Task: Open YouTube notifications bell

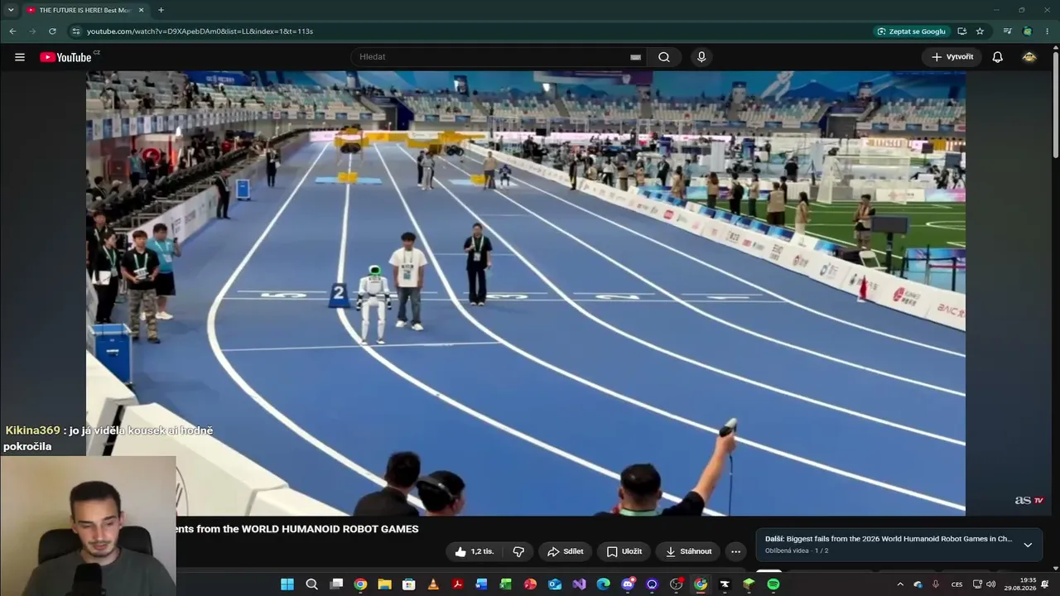Action: coord(998,57)
